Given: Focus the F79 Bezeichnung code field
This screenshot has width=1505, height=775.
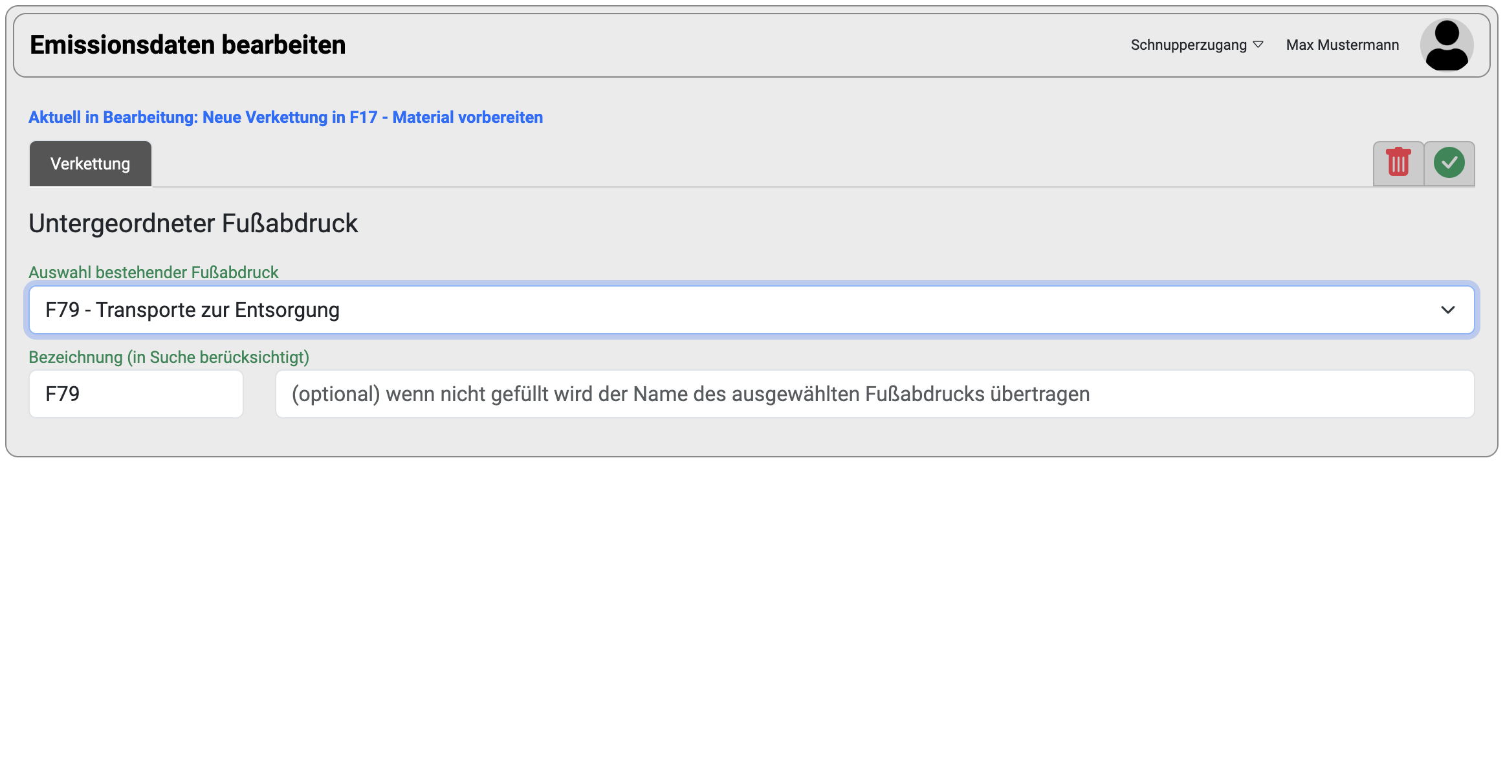Looking at the screenshot, I should click(136, 394).
